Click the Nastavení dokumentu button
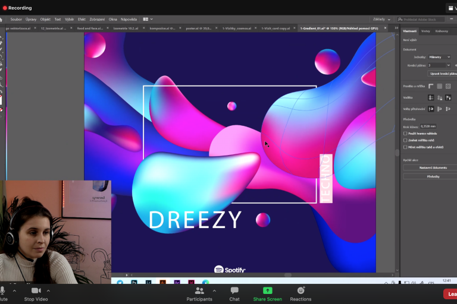Viewport: 457px width, 304px height. (x=429, y=167)
